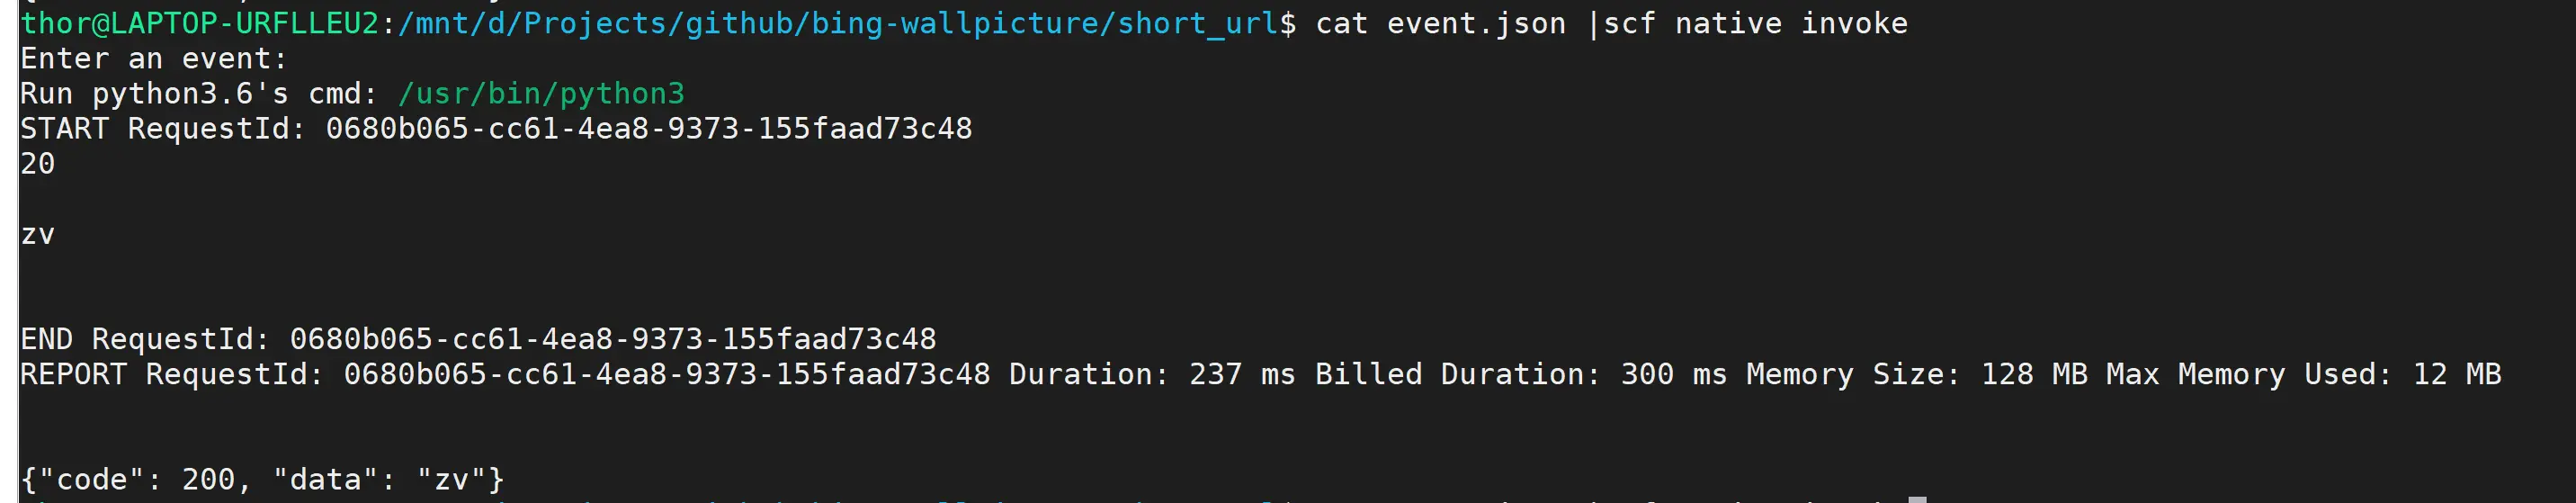Click the 'cat event.json' command text
2576x503 pixels.
click(x=1441, y=23)
